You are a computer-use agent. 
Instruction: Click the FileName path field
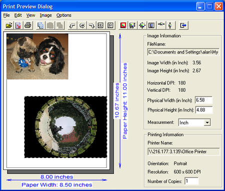click(x=183, y=52)
